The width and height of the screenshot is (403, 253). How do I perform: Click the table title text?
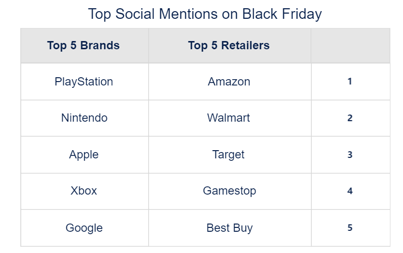point(204,14)
